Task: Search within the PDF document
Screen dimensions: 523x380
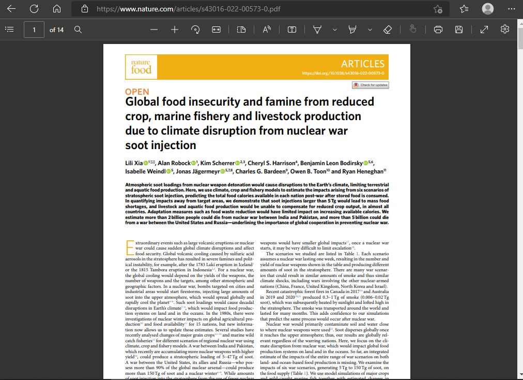Action: 78,30
